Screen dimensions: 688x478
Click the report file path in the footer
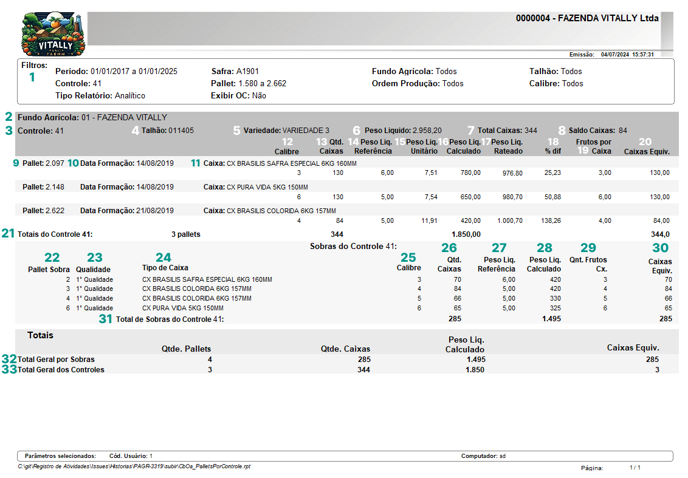(134, 466)
